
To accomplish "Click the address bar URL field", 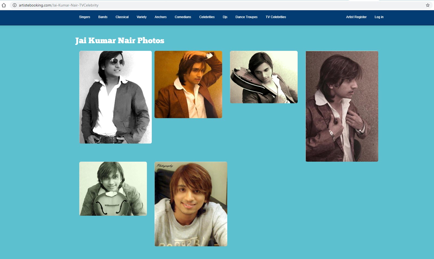I will pos(216,5).
